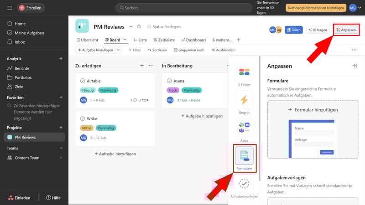
Task: Open the Formulare panel icon
Action: point(244,156)
